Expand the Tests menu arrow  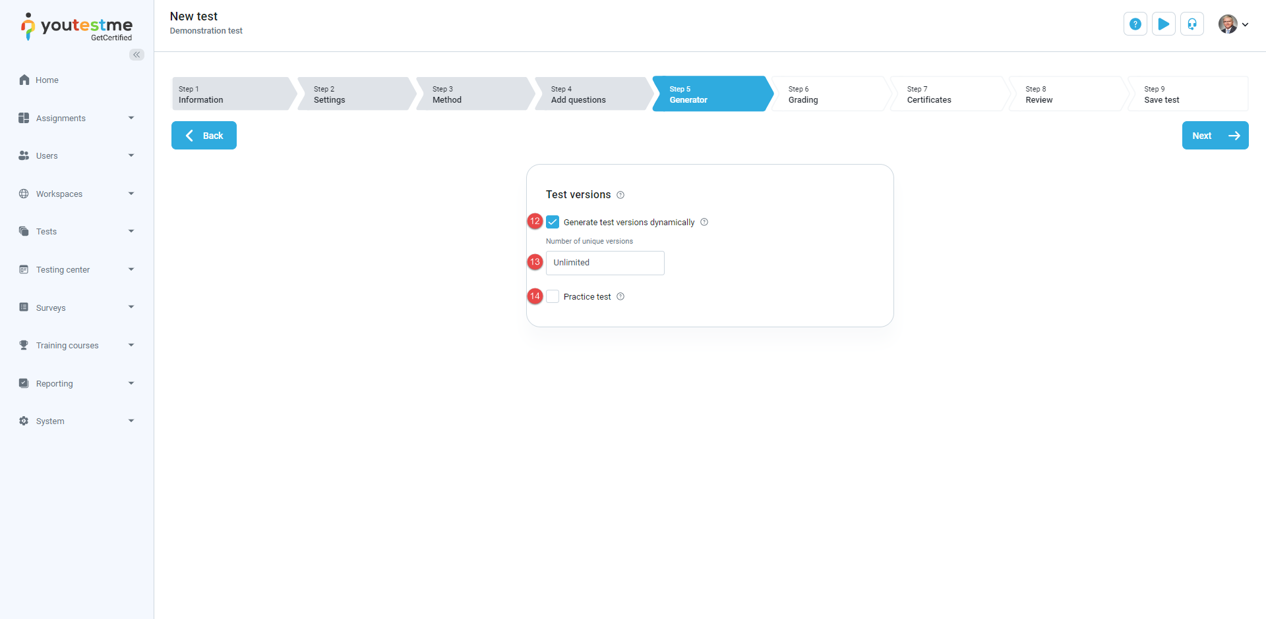[x=131, y=231]
